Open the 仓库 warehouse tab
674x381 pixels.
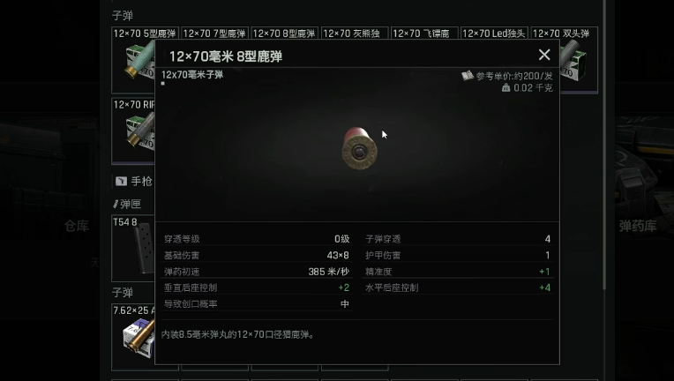click(x=77, y=226)
